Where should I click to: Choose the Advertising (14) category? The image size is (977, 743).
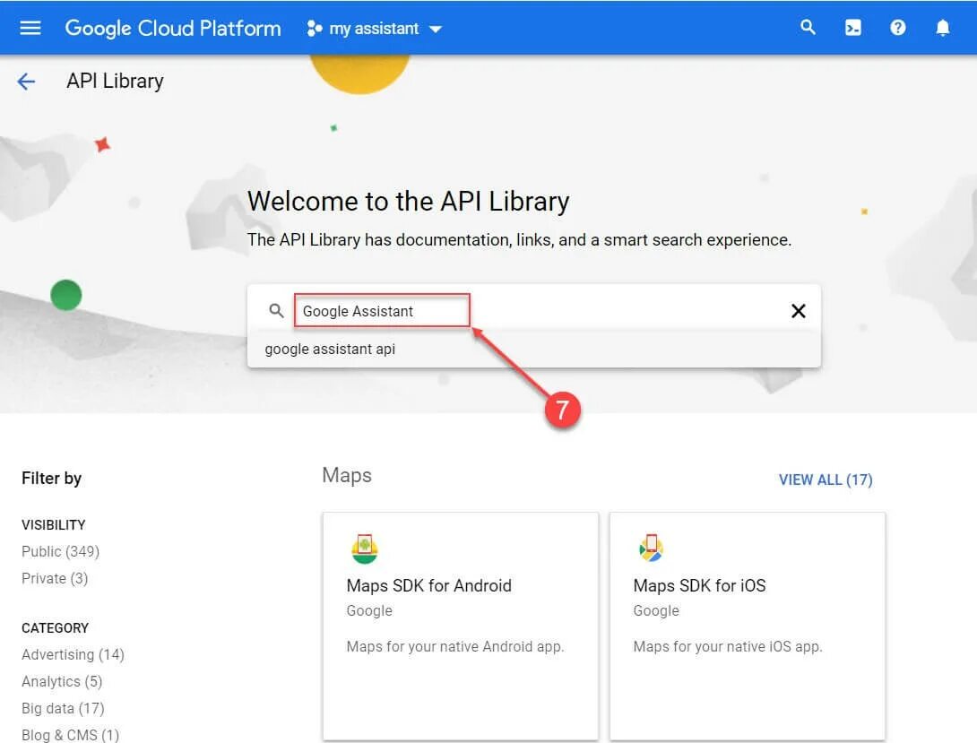(73, 654)
